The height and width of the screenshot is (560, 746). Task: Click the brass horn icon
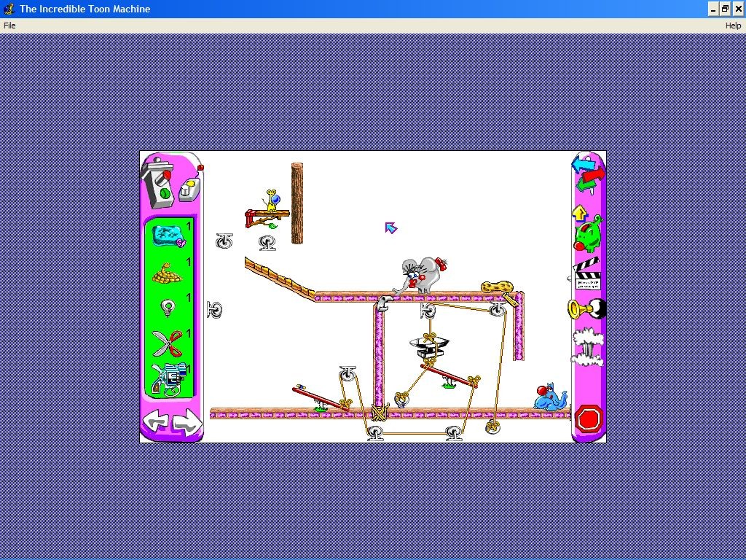click(x=586, y=309)
